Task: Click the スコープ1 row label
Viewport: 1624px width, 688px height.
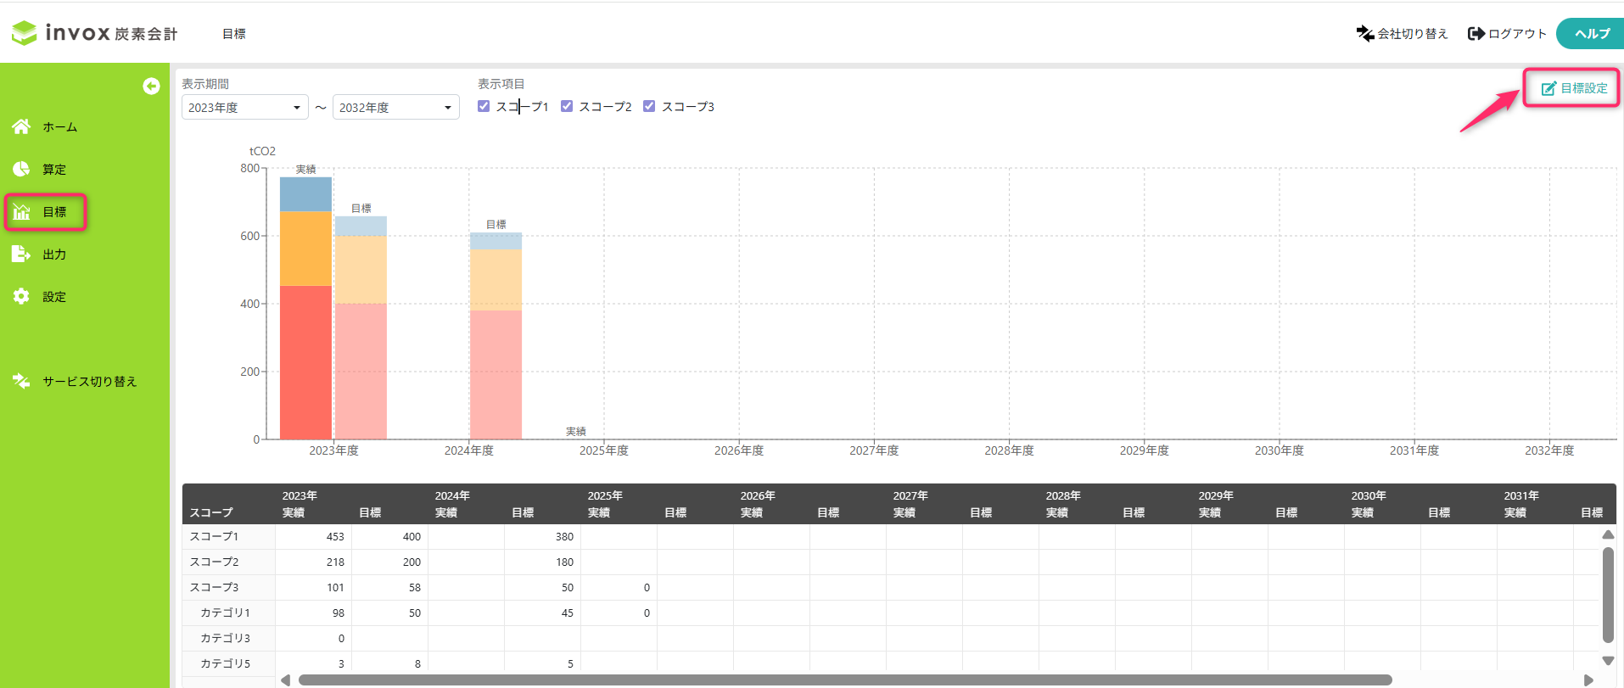Action: (214, 536)
